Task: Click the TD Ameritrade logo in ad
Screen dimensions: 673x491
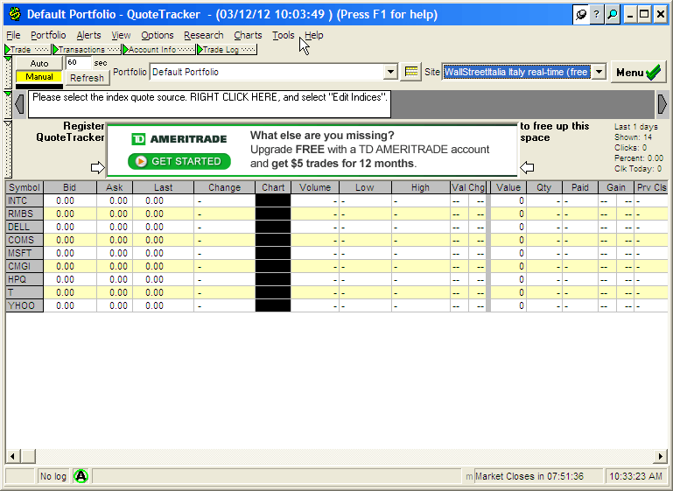Action: click(x=179, y=139)
